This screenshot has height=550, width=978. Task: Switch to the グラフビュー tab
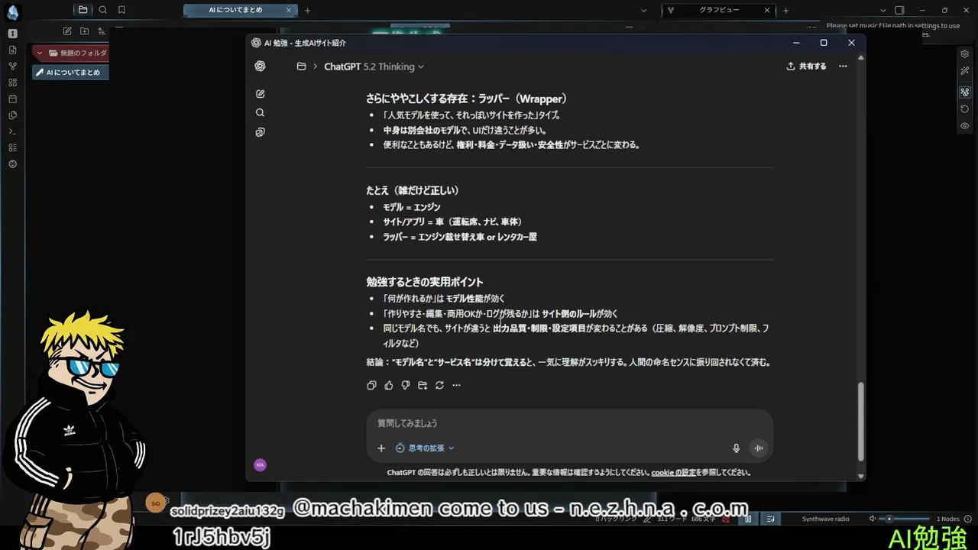coord(718,10)
